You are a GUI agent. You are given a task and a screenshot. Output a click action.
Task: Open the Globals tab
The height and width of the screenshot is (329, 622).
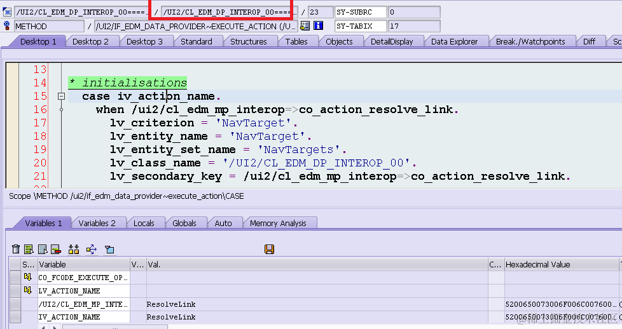click(x=184, y=223)
